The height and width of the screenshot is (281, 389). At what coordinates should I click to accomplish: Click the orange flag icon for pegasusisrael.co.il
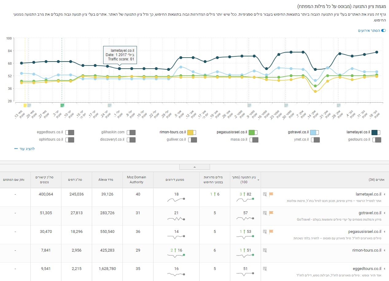tap(271, 232)
